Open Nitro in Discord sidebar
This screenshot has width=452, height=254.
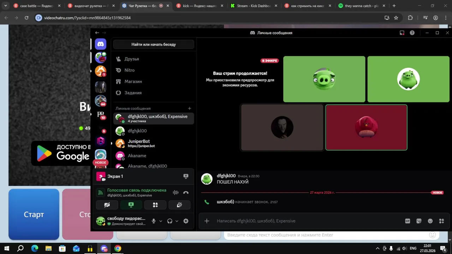154,70
